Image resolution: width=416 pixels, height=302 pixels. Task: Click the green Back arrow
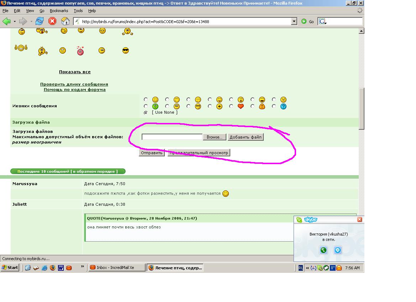click(6, 21)
